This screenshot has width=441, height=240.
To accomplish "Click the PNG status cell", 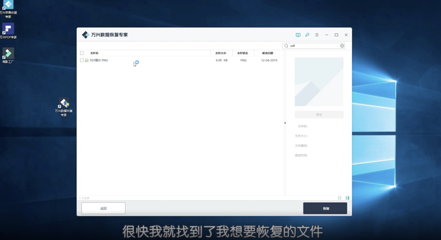I will point(244,60).
